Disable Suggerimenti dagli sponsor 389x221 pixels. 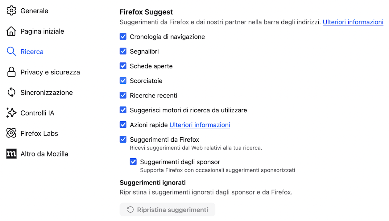coord(133,161)
